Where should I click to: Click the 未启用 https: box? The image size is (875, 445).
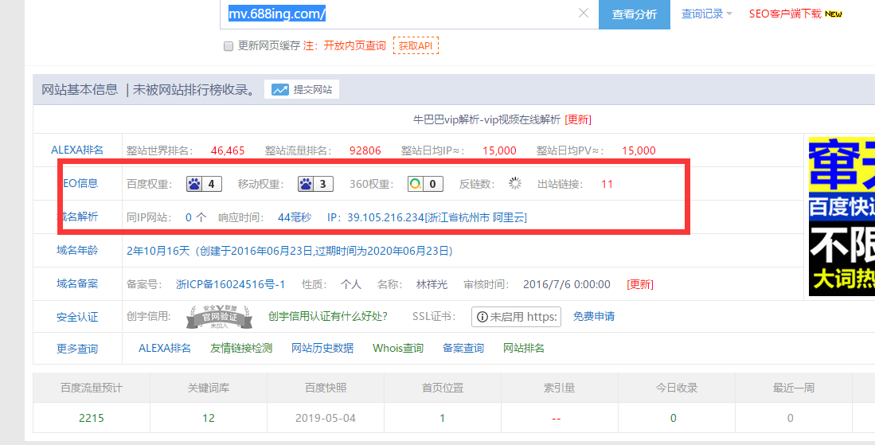pyautogui.click(x=516, y=317)
